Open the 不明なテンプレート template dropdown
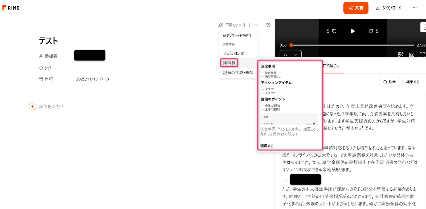This screenshot has width=426, height=209. (238, 25)
